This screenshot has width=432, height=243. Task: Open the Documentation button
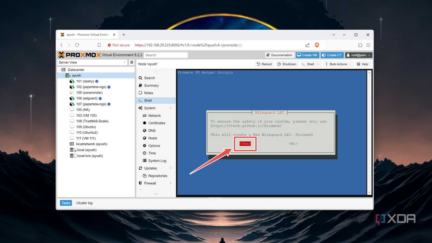click(279, 55)
